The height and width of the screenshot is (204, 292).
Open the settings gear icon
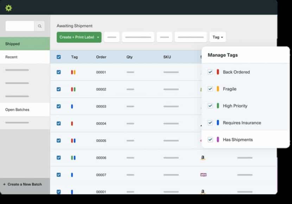pos(9,8)
